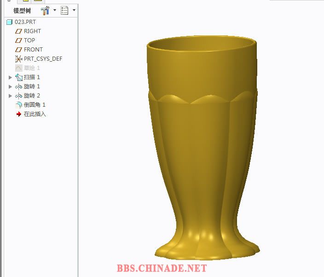324x277 pixels.
Task: Open dropdown arrow next to list icon
Action: [x=74, y=10]
